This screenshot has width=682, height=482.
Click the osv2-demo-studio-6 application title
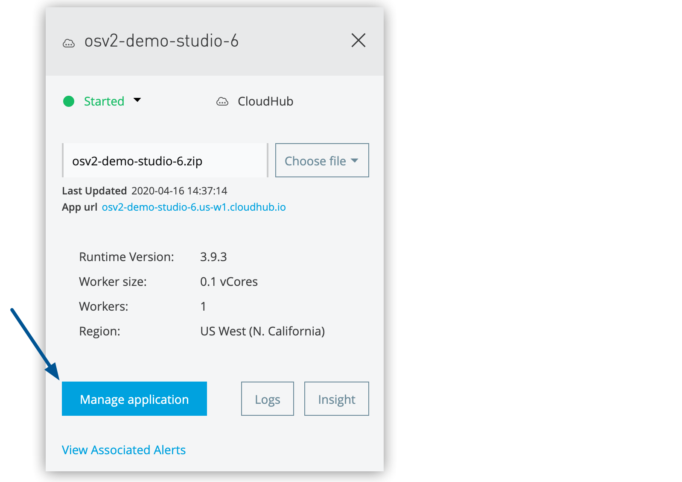point(161,41)
